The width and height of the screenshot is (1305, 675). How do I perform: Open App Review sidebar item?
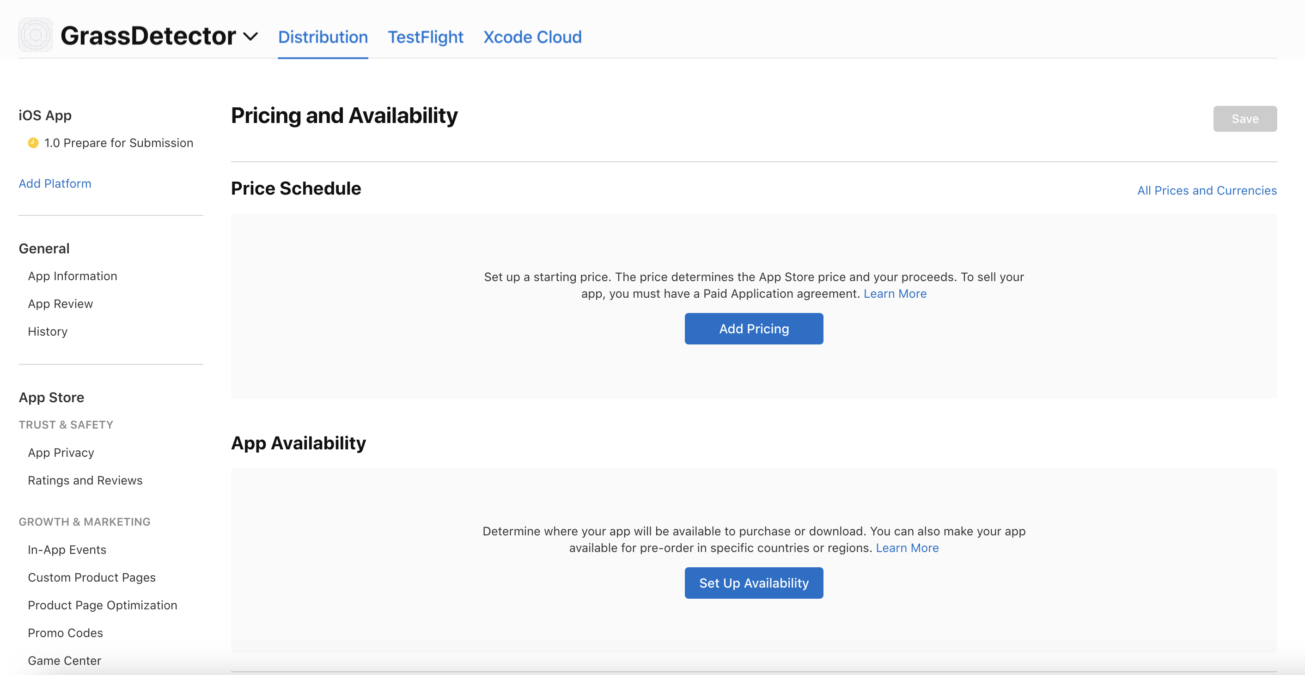(x=60, y=304)
